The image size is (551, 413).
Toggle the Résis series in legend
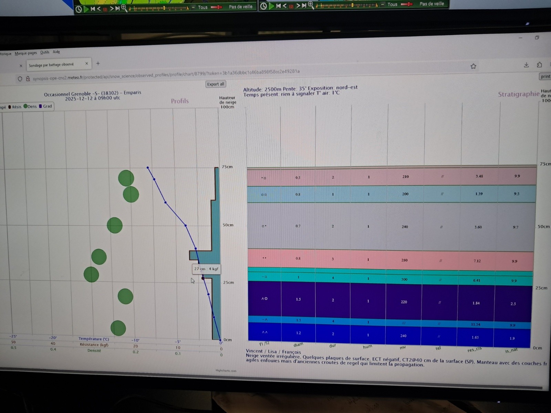pos(15,107)
